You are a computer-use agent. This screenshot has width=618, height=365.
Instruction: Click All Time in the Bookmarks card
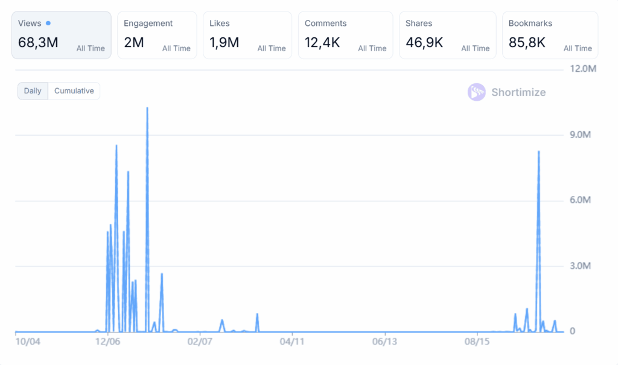click(x=578, y=48)
